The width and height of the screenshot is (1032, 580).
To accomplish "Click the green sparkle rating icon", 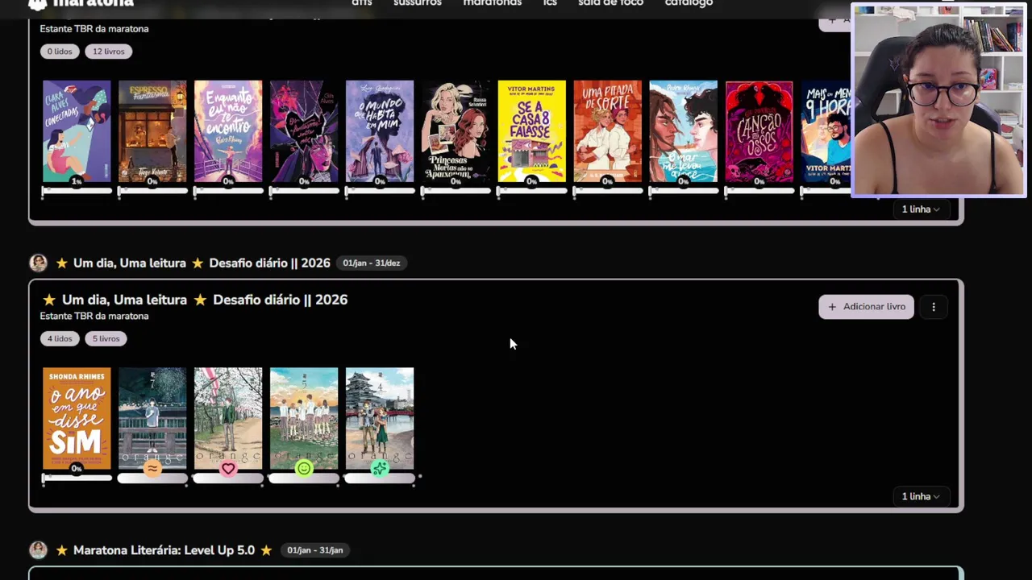I will click(x=380, y=469).
